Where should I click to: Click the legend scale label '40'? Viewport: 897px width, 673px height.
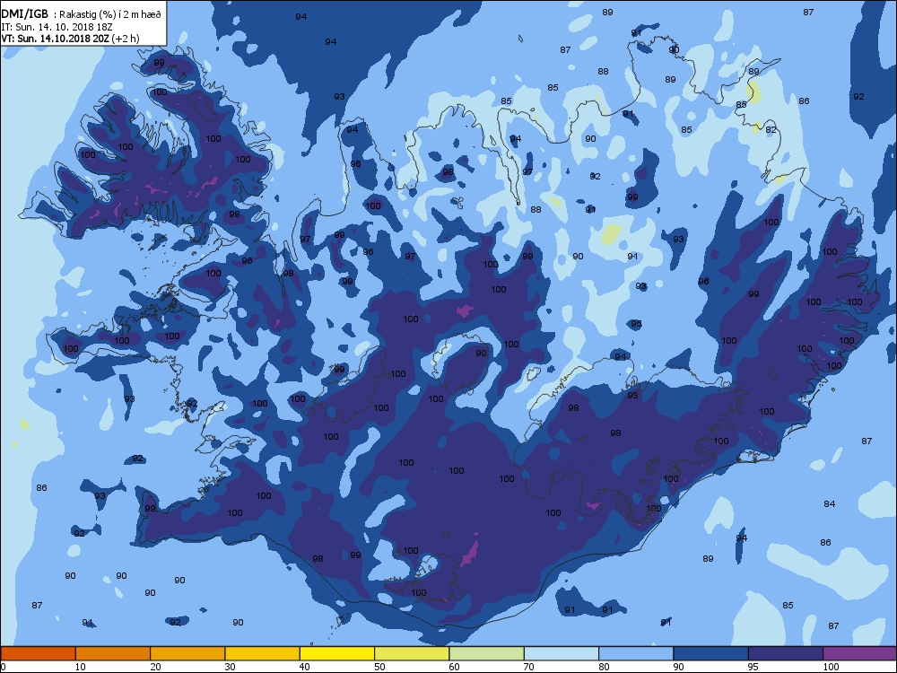[x=304, y=667]
